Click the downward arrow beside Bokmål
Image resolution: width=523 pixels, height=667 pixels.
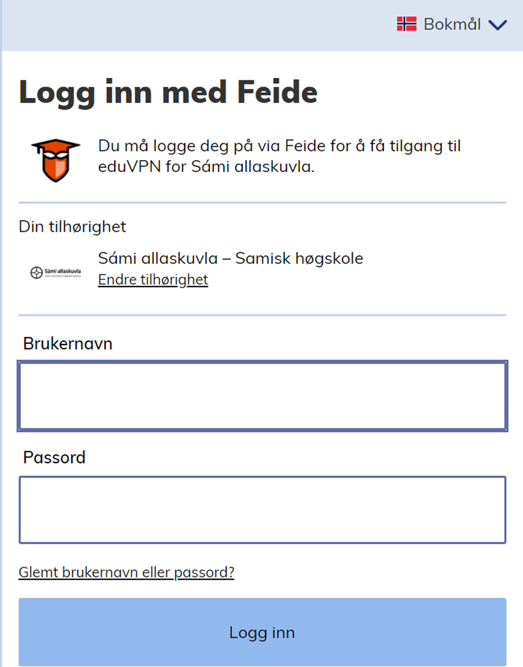[x=498, y=25]
